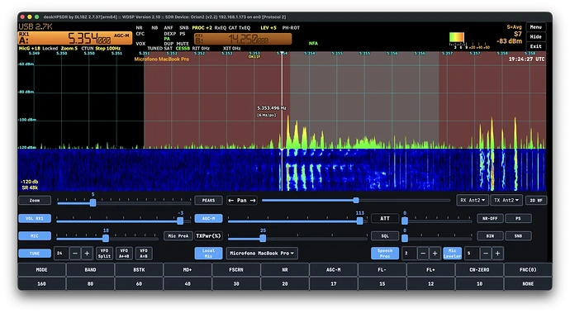Open the BAND menu in the bottom toolbar
This screenshot has width=570, height=313.
90,270
